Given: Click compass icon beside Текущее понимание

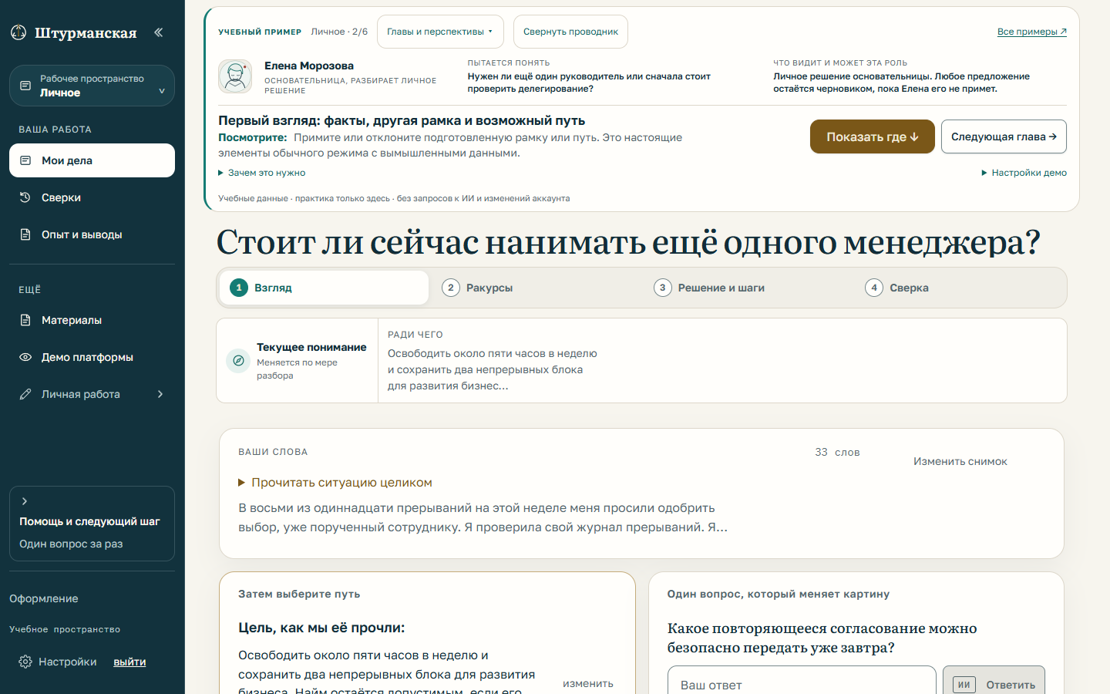Looking at the screenshot, I should (238, 361).
